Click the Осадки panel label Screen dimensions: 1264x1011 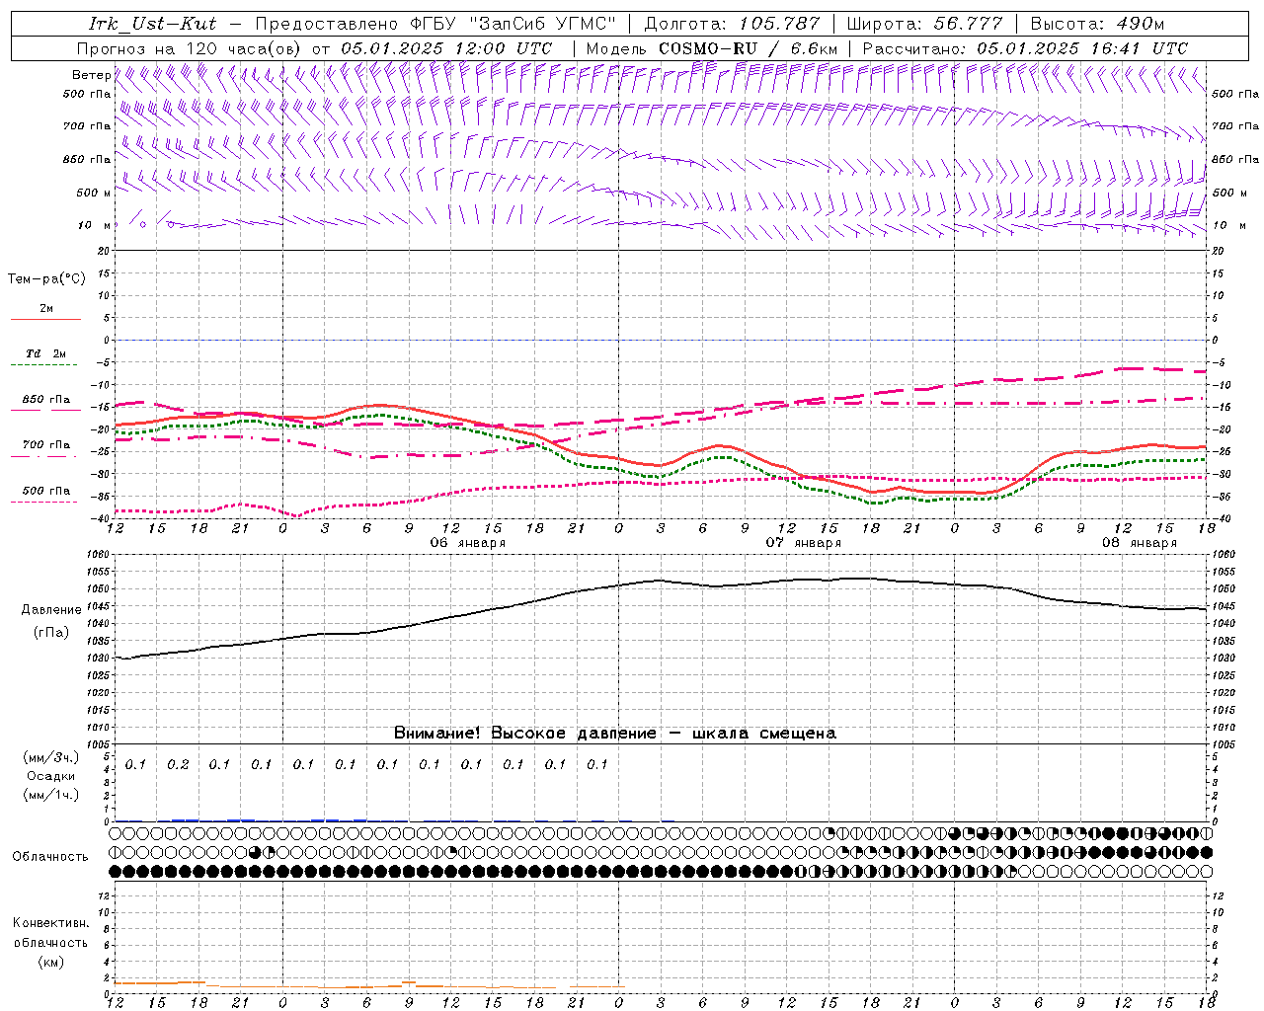click(x=51, y=776)
